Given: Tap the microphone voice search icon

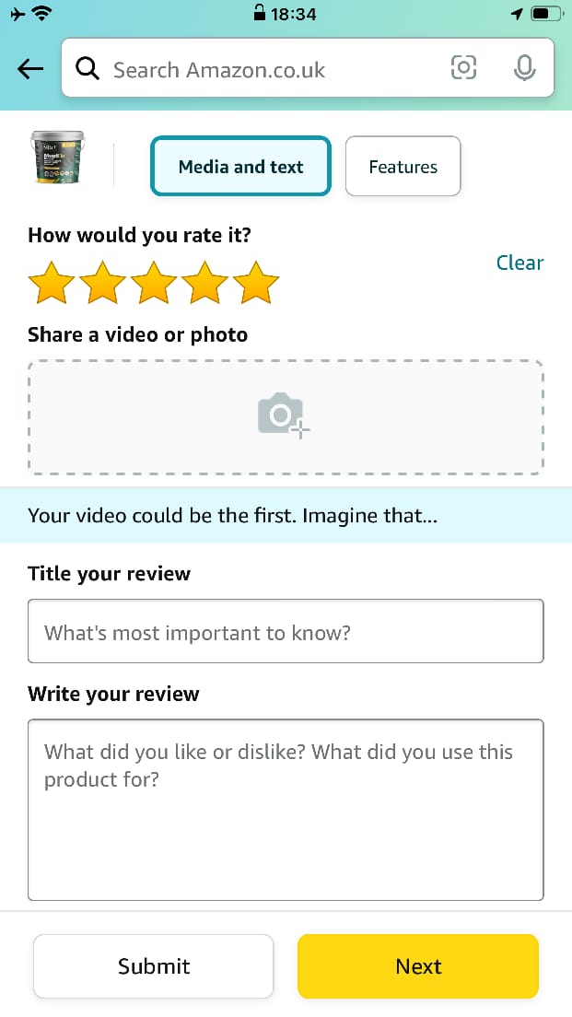Looking at the screenshot, I should click(x=524, y=67).
